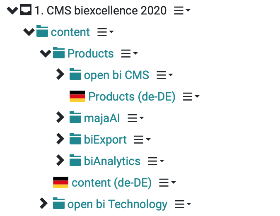Collapse the Products folder chevron
This screenshot has height=216, width=280.
click(46, 53)
